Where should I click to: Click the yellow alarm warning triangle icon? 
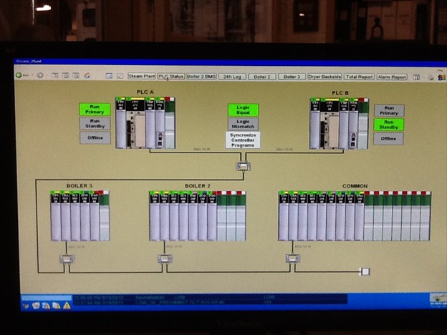(x=67, y=306)
